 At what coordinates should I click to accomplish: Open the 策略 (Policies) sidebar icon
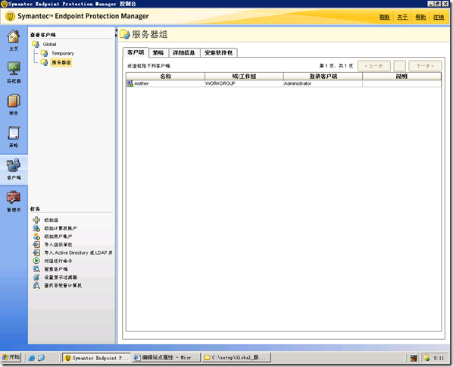[14, 133]
